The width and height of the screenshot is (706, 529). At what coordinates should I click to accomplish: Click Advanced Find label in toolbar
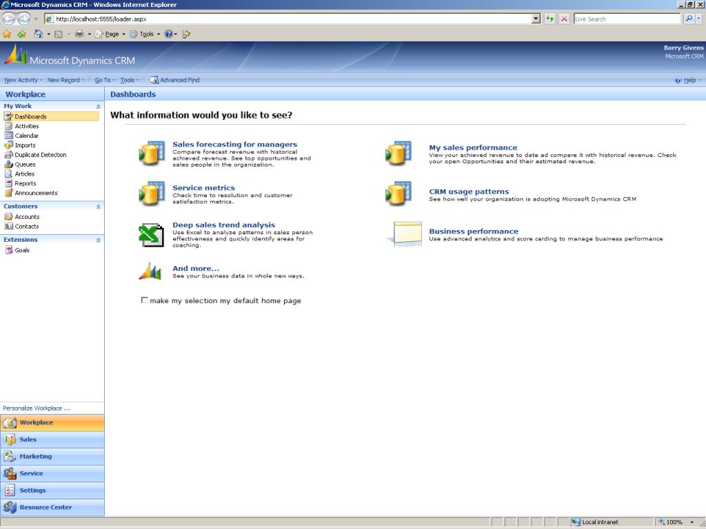click(x=180, y=80)
